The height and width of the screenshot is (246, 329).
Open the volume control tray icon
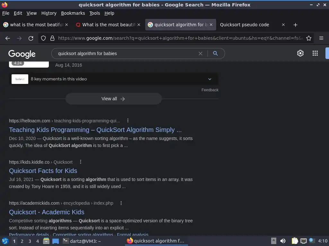pos(283,241)
